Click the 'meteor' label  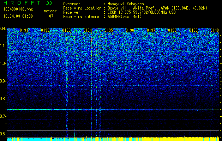pos(50,11)
